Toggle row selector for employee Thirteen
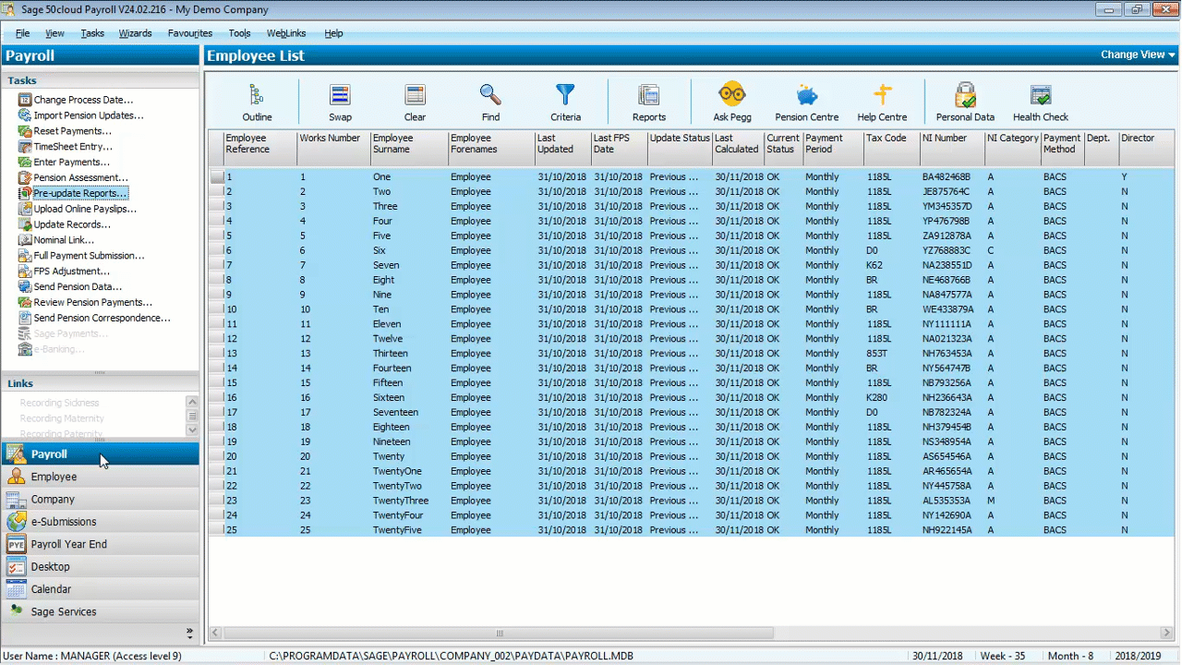Image resolution: width=1182 pixels, height=665 pixels. (216, 354)
